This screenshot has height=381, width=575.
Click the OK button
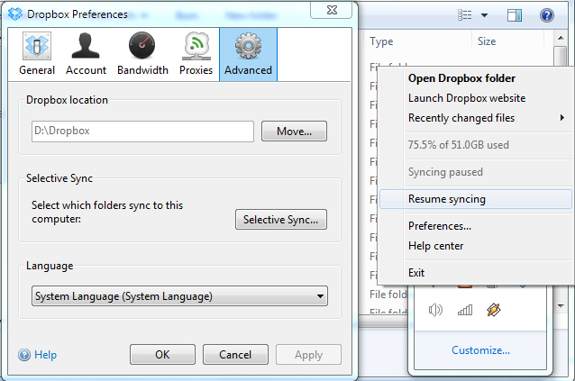(162, 354)
